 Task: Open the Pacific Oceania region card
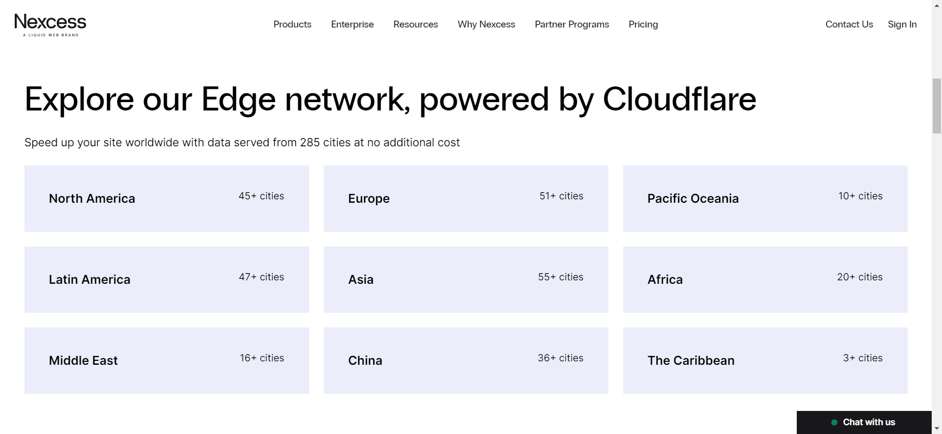(x=765, y=198)
